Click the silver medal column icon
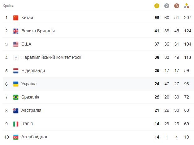194x145 pixels. [x=167, y=6]
